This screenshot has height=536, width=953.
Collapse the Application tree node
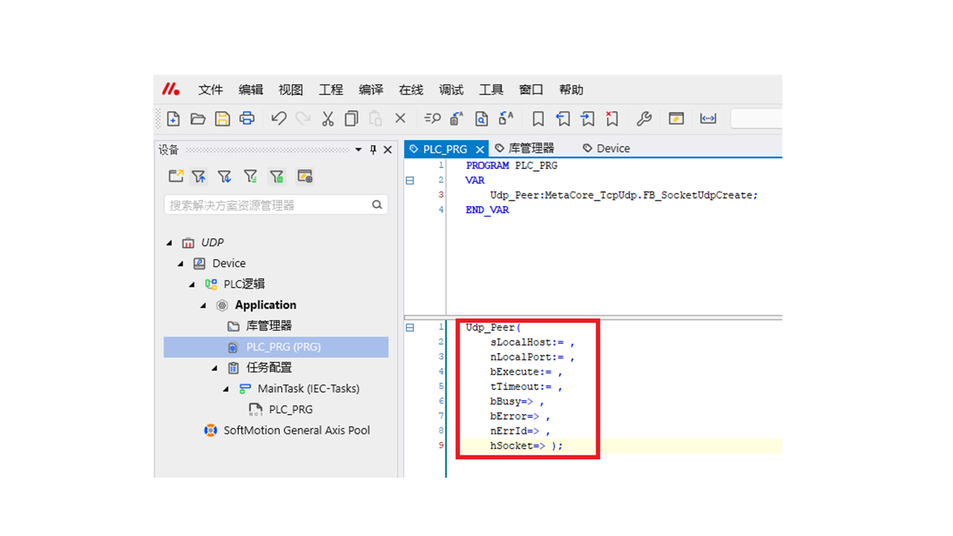(203, 305)
